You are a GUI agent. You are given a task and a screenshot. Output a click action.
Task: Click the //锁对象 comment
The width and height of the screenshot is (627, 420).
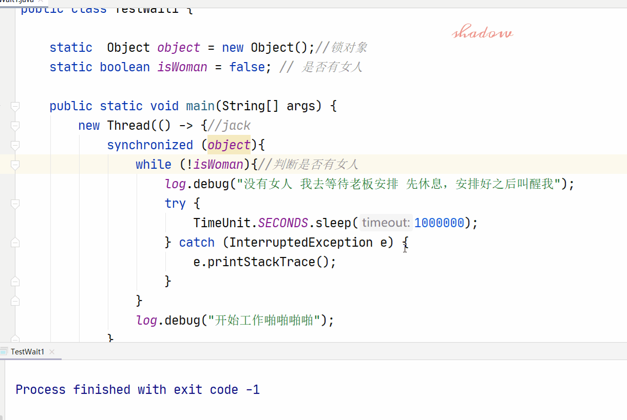(x=341, y=48)
